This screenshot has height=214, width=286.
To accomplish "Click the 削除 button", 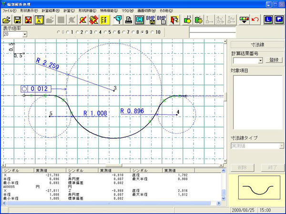I will click(x=243, y=167).
